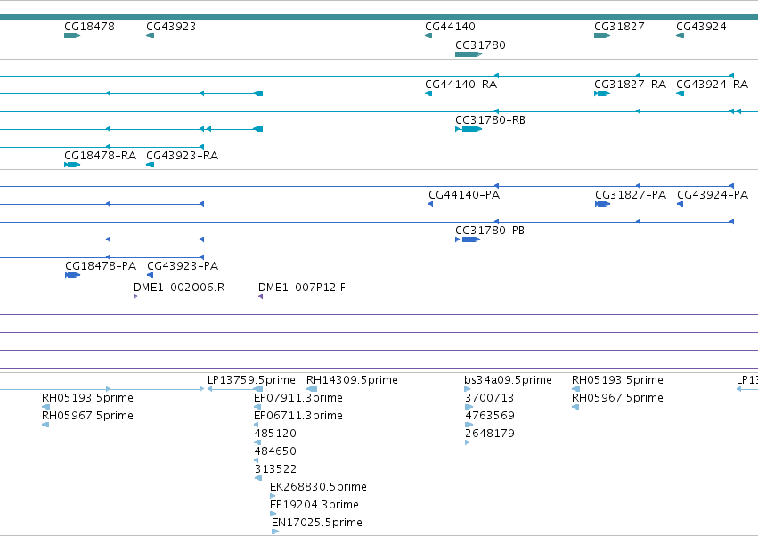Select the EK268830.5prime arrow glyph
758x536 pixels.
(x=273, y=496)
